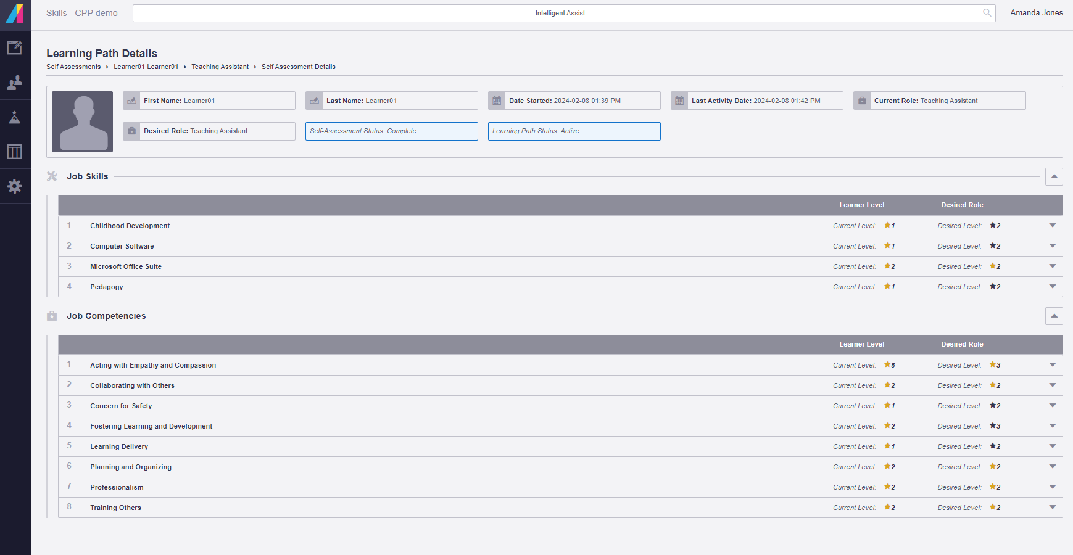Expand the Collaborating with Others row
The image size is (1073, 555).
click(x=1053, y=385)
